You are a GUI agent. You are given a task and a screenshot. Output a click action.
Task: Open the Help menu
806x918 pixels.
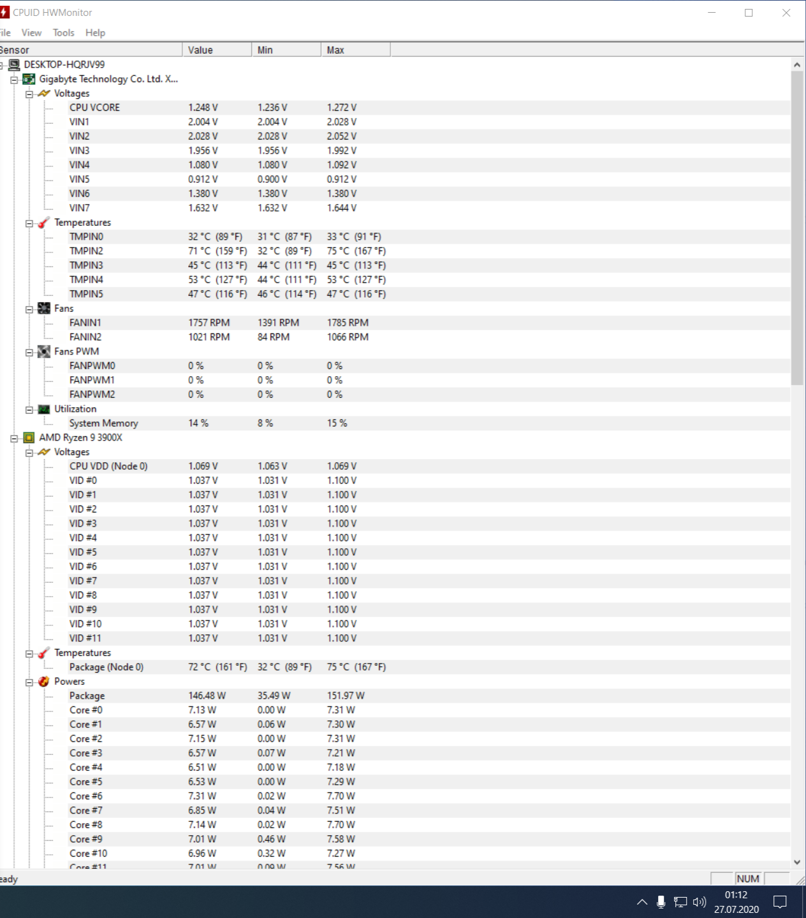95,33
